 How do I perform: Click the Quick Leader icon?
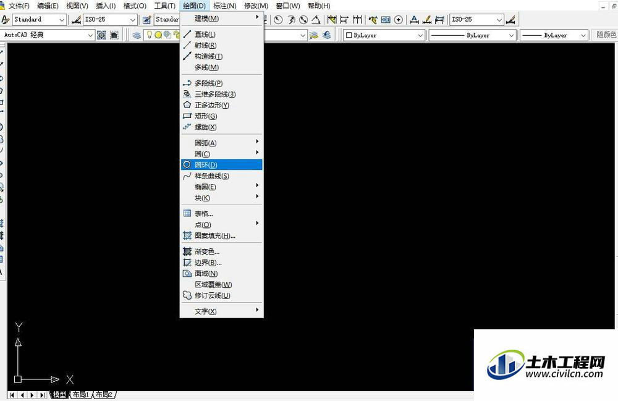pos(373,20)
